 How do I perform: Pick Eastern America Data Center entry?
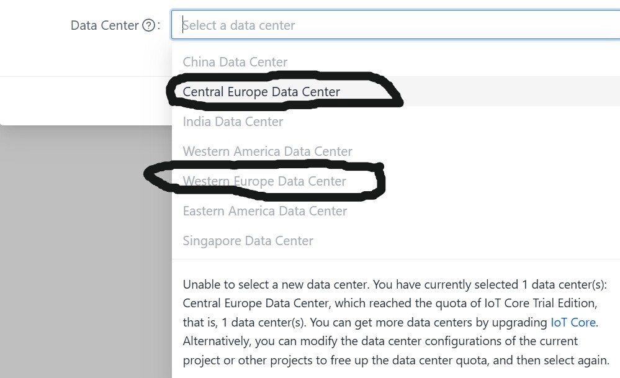[x=265, y=211]
